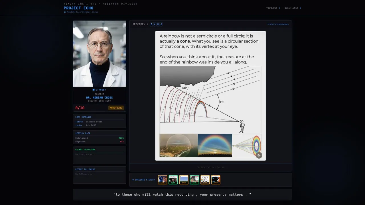Open sixth specimen history thumbnail
This screenshot has width=365, height=205.
(216, 180)
